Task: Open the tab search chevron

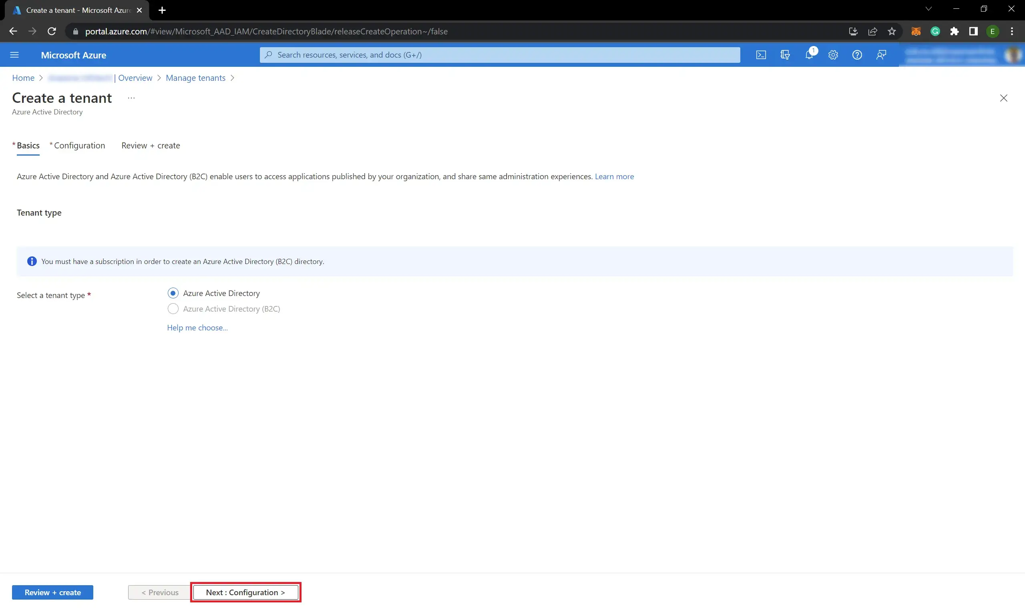Action: click(x=928, y=9)
